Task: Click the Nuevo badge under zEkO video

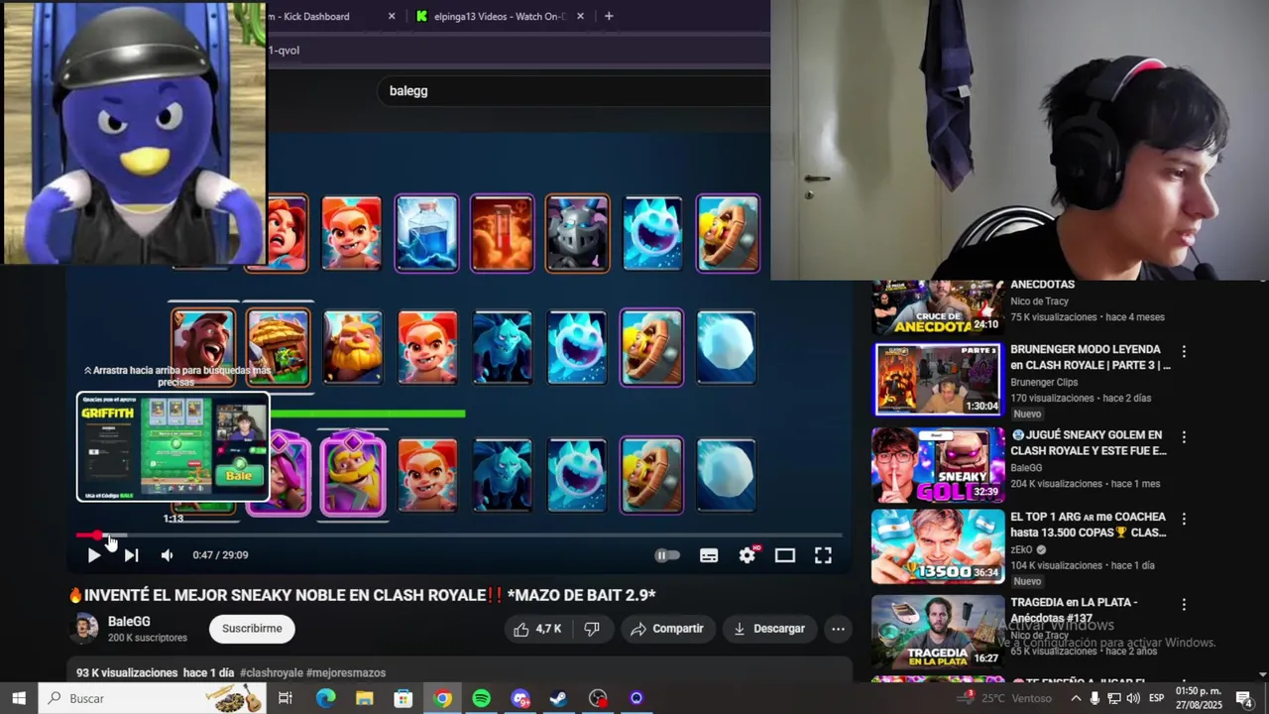Action: coord(1027,581)
